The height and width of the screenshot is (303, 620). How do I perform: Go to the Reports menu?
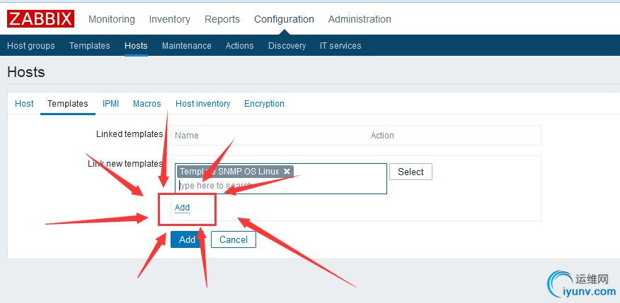pyautogui.click(x=222, y=19)
